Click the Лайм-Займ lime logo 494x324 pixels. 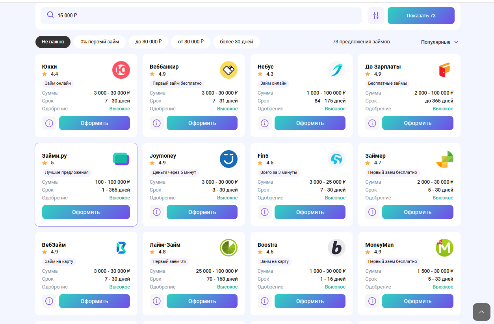coord(228,248)
